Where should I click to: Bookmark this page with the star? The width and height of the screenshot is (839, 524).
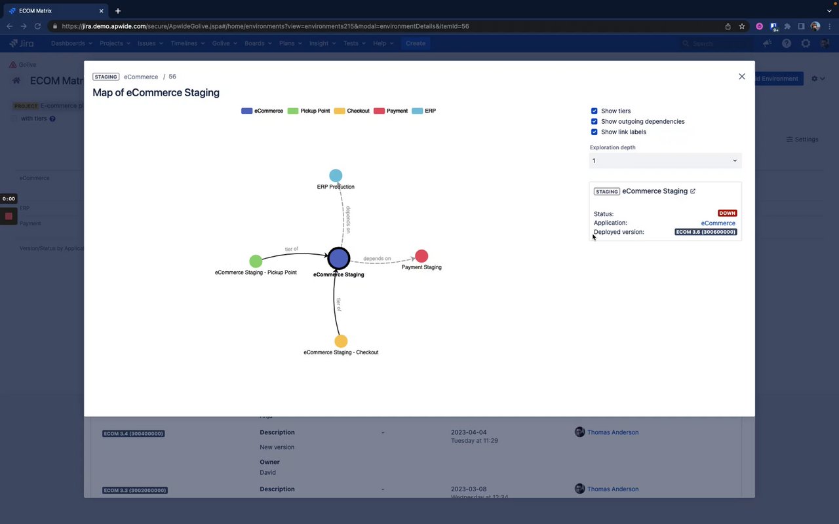[x=742, y=26]
